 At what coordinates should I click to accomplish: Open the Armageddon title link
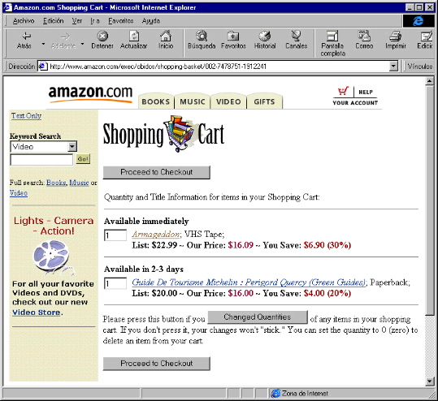155,234
